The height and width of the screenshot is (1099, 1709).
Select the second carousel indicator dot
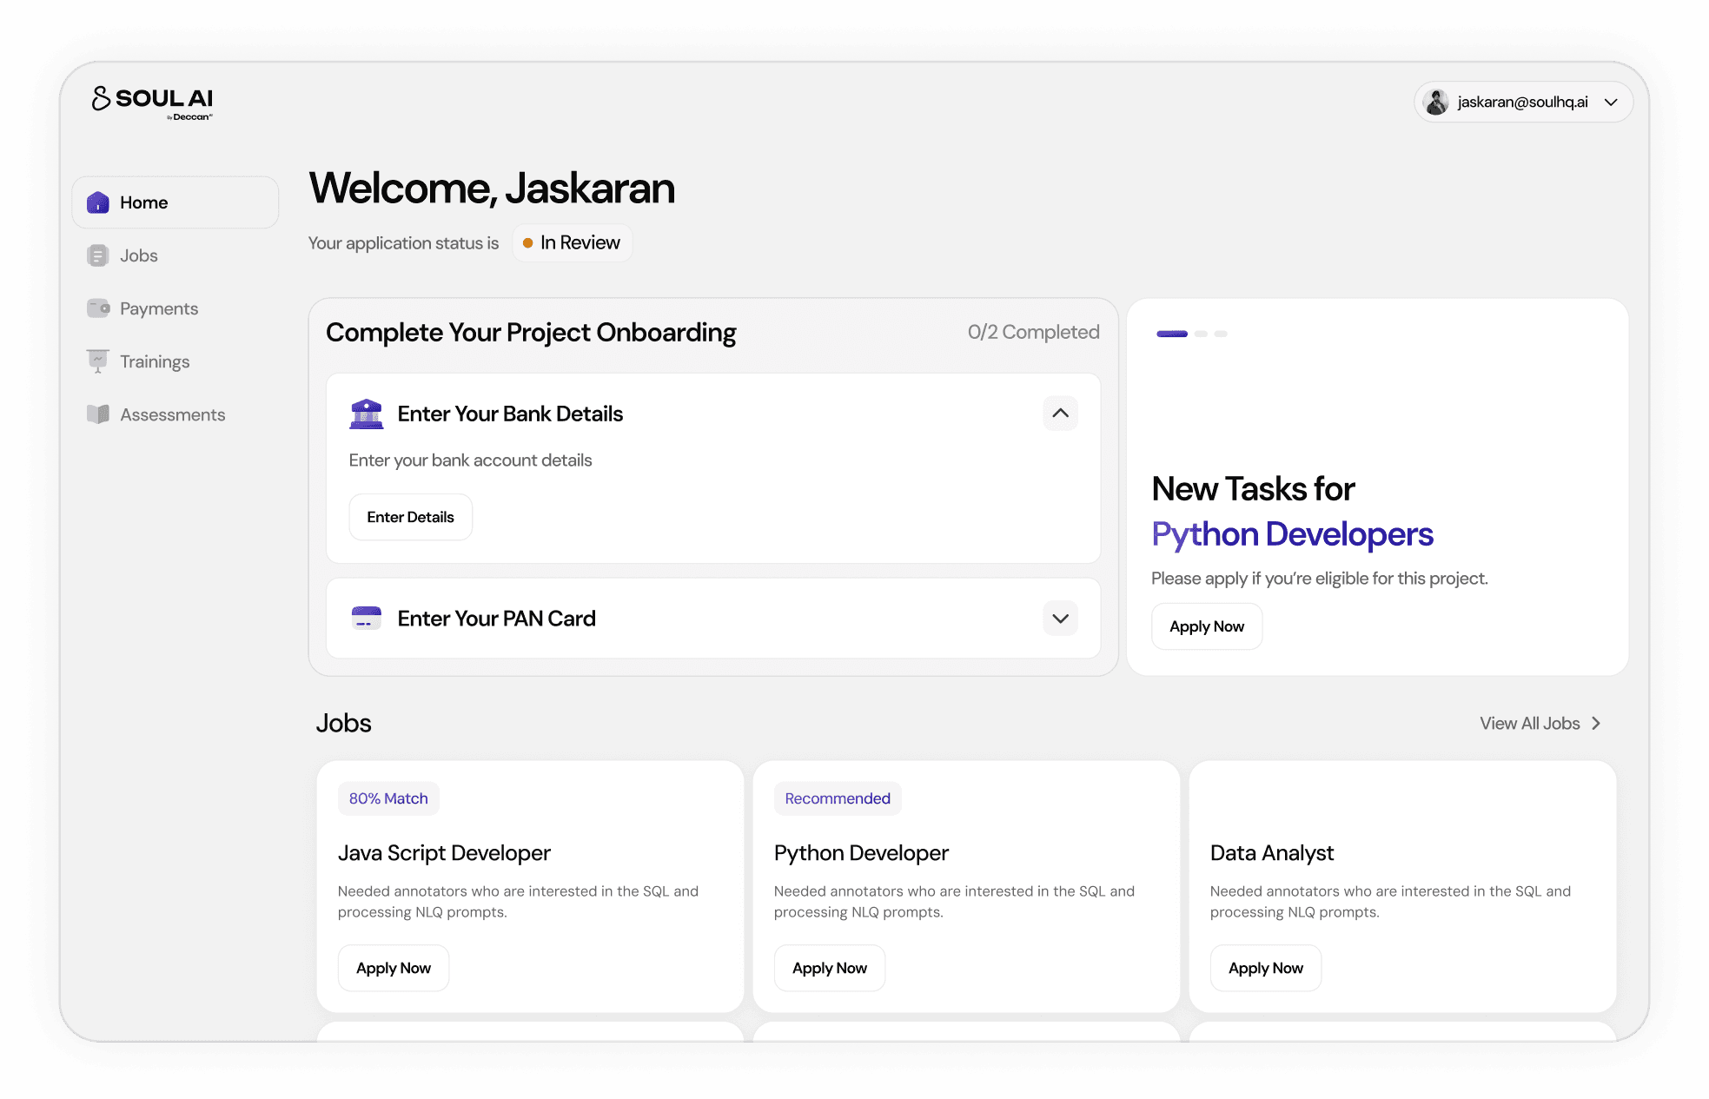[1201, 334]
